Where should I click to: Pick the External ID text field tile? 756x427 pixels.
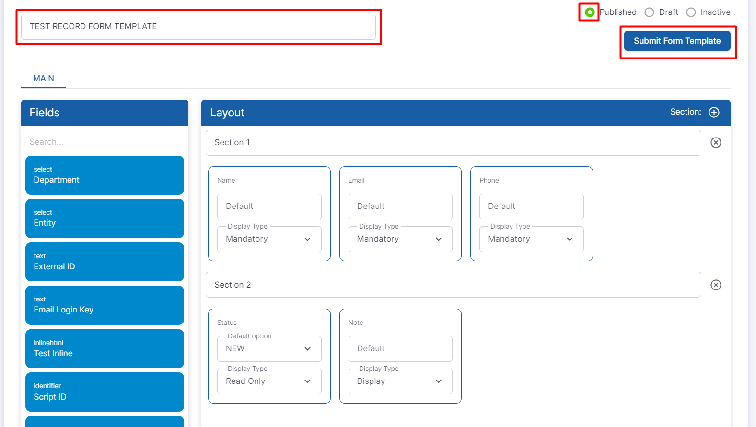[105, 262]
